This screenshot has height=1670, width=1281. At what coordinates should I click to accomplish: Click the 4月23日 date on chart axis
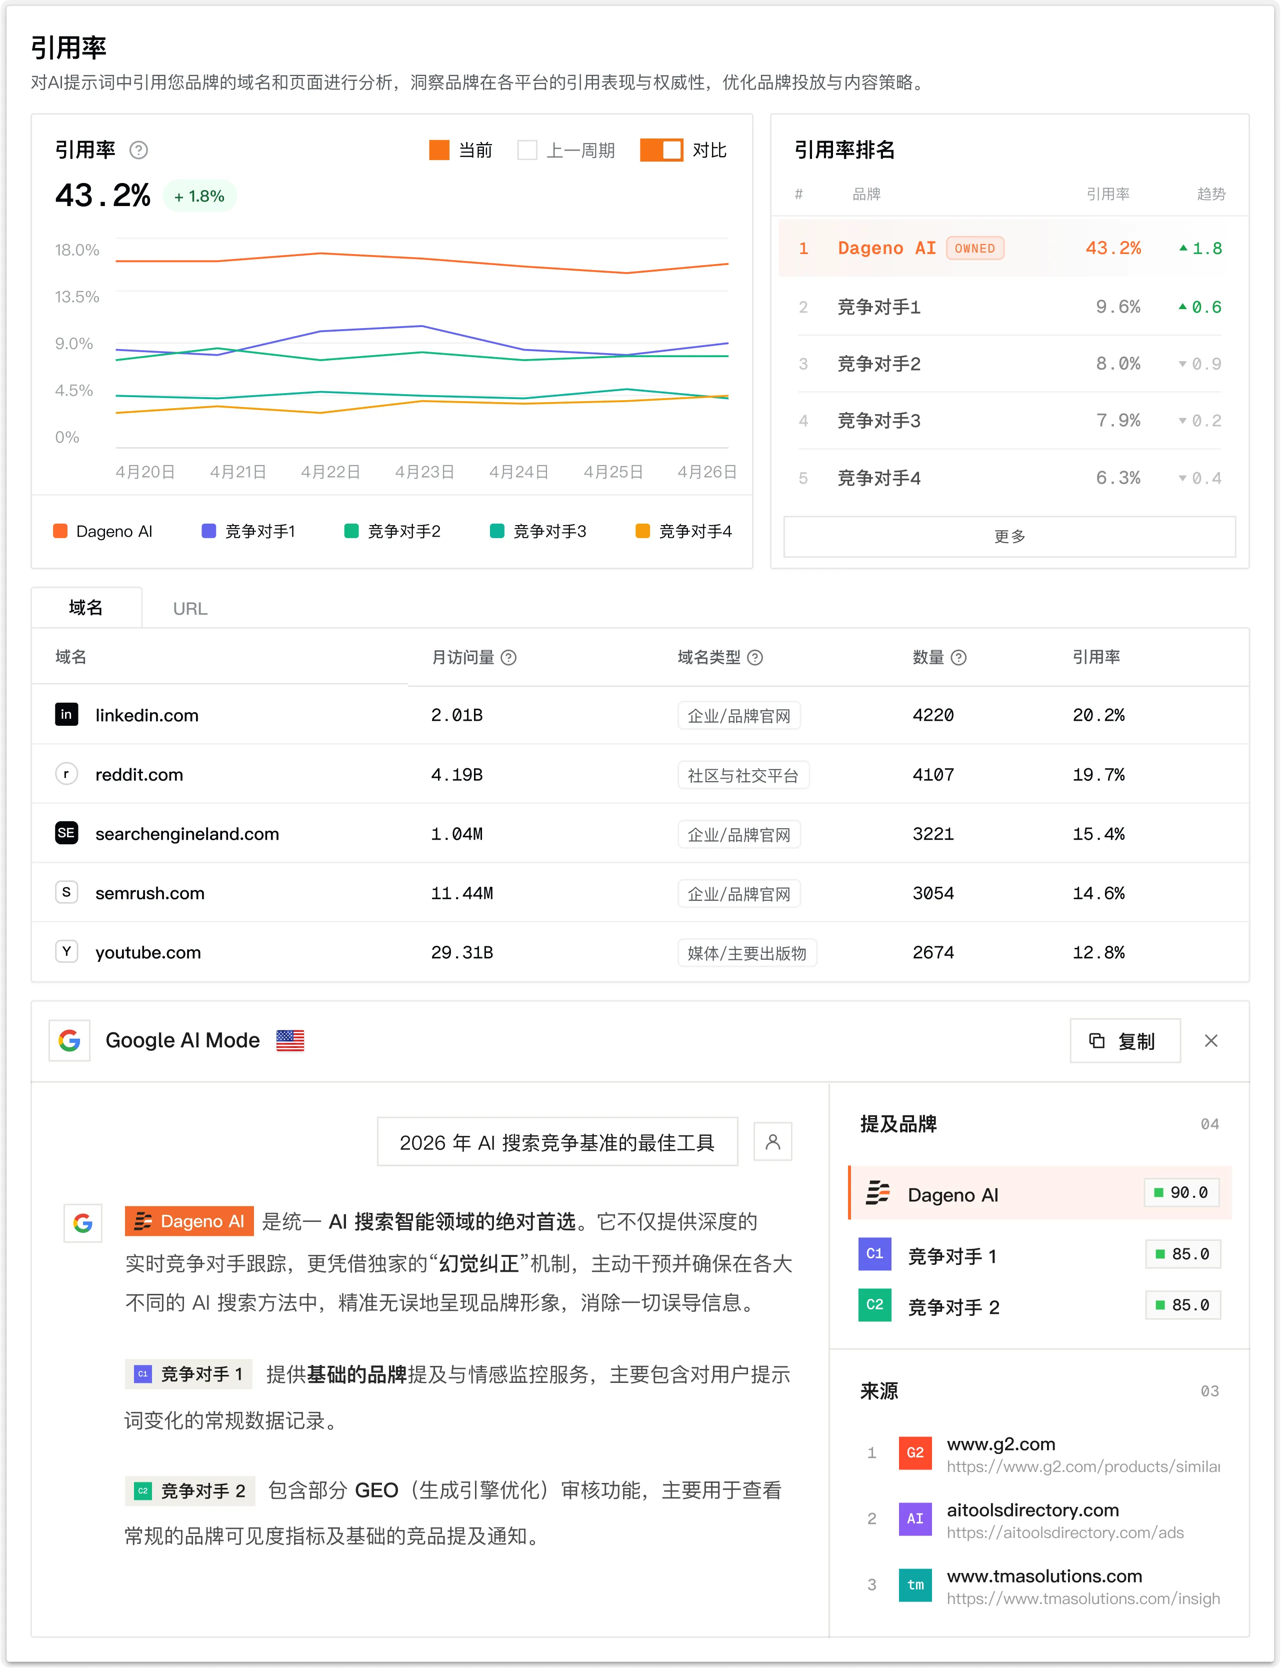pos(424,472)
